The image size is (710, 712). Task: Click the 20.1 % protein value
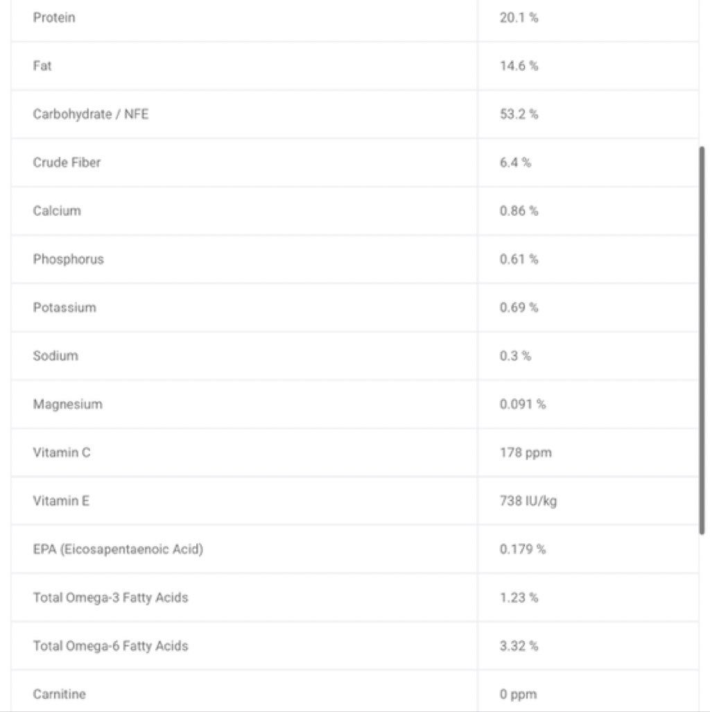pos(519,18)
